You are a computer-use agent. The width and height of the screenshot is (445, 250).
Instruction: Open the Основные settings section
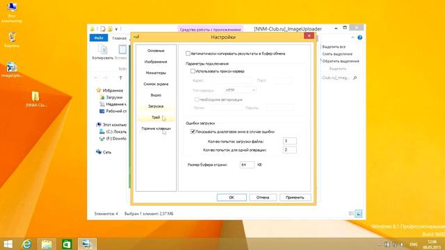point(156,51)
